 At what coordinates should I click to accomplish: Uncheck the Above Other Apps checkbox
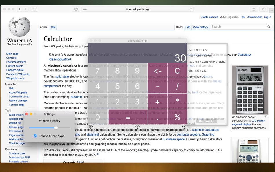pyautogui.click(x=35, y=136)
